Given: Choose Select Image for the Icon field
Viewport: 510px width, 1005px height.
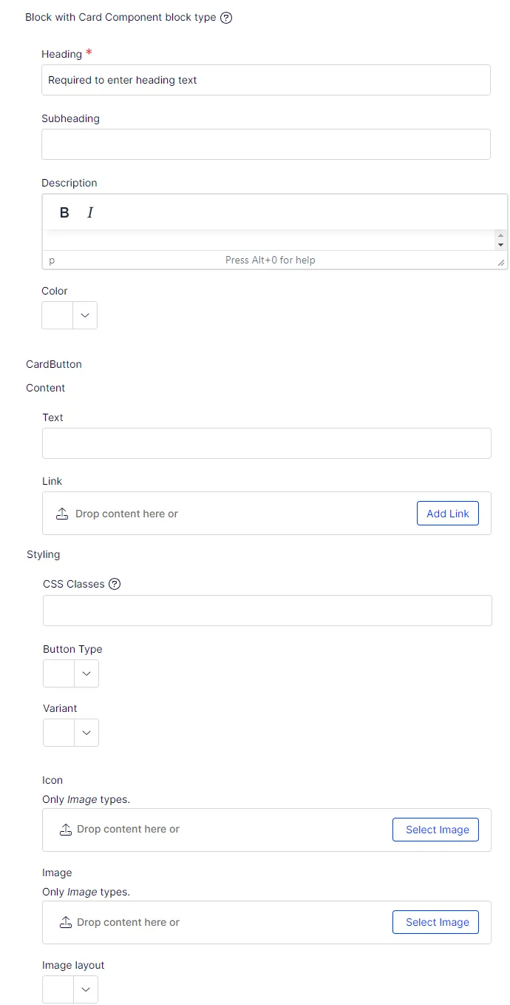Looking at the screenshot, I should (x=436, y=830).
